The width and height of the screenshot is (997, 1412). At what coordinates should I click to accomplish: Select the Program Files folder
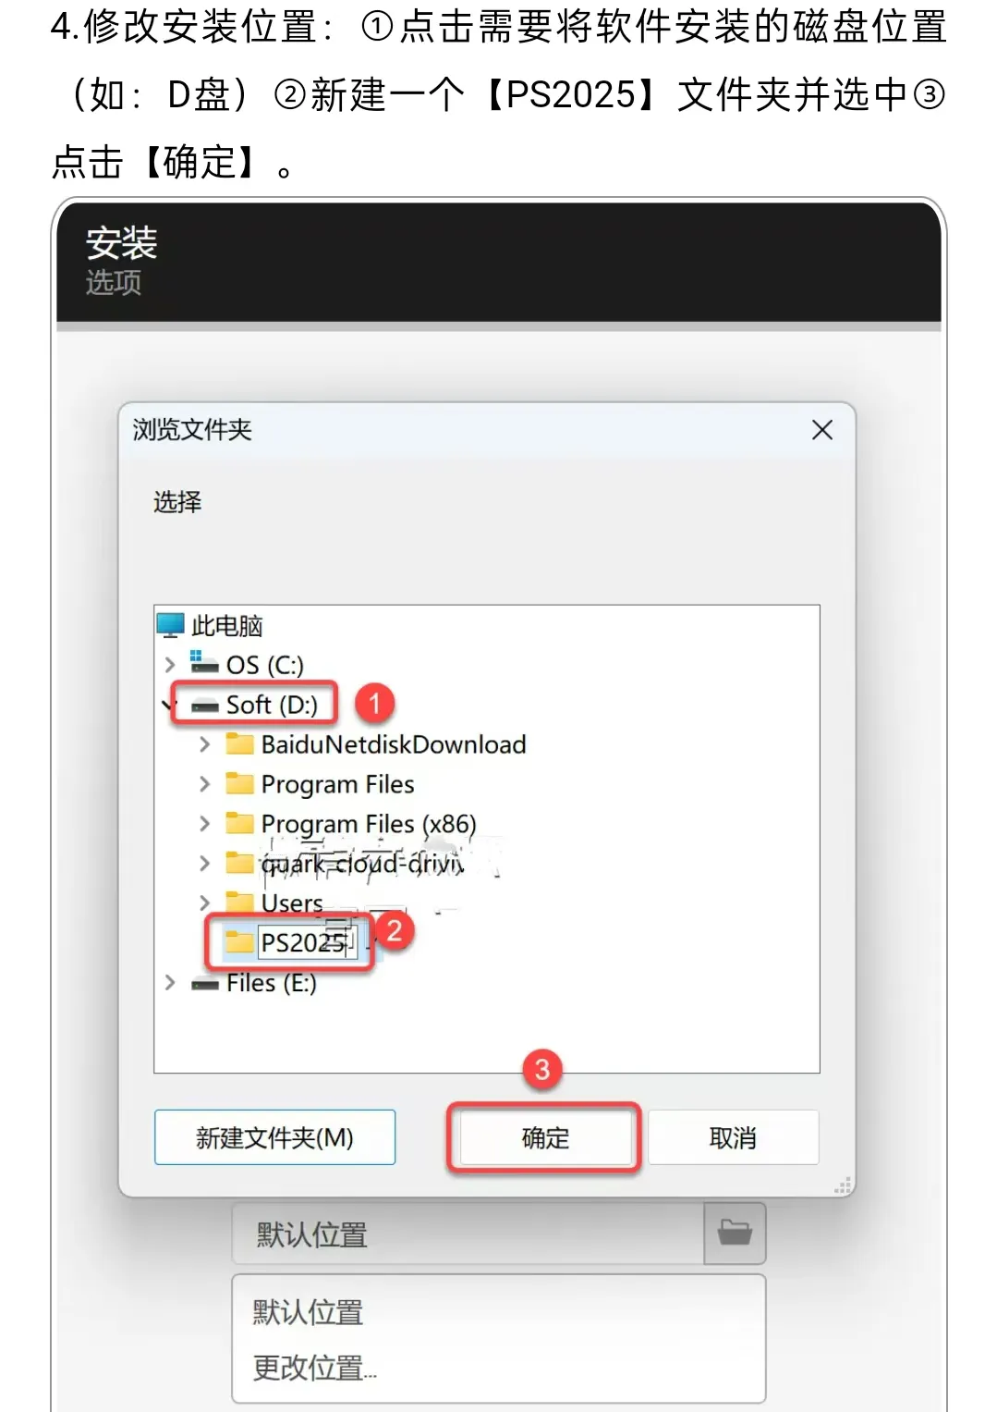click(x=320, y=784)
